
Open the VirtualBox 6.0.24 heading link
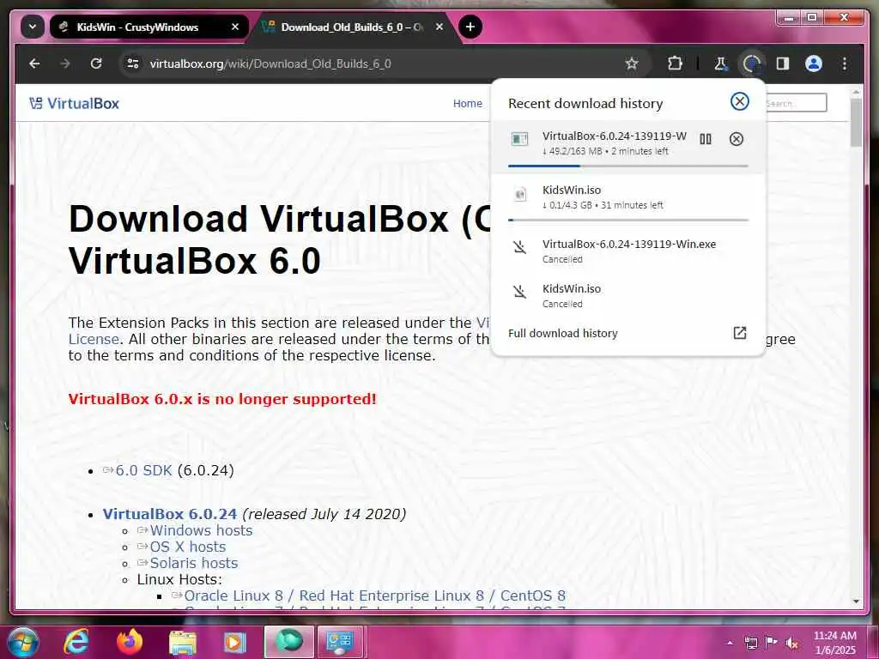click(x=170, y=514)
